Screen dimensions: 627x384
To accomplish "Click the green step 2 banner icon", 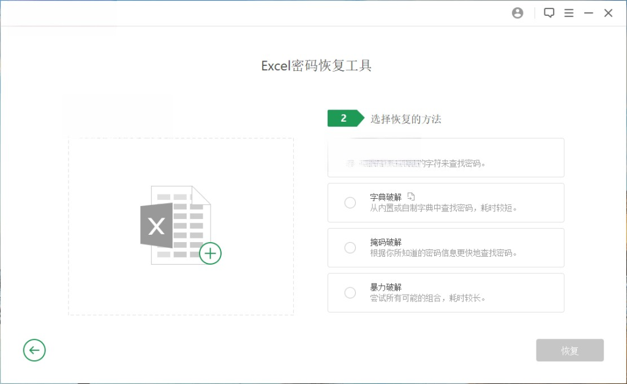I will pyautogui.click(x=344, y=117).
